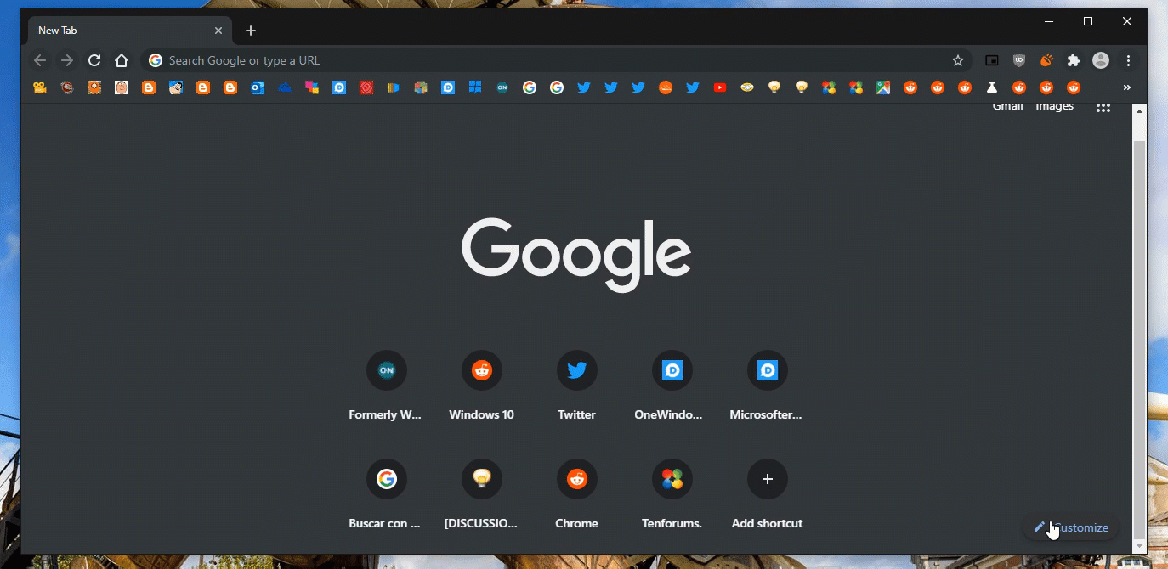Open the Gmail link

(1008, 106)
